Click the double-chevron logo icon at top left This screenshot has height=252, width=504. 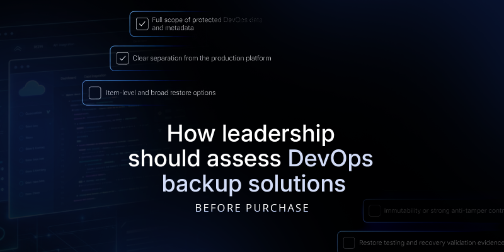(18, 49)
